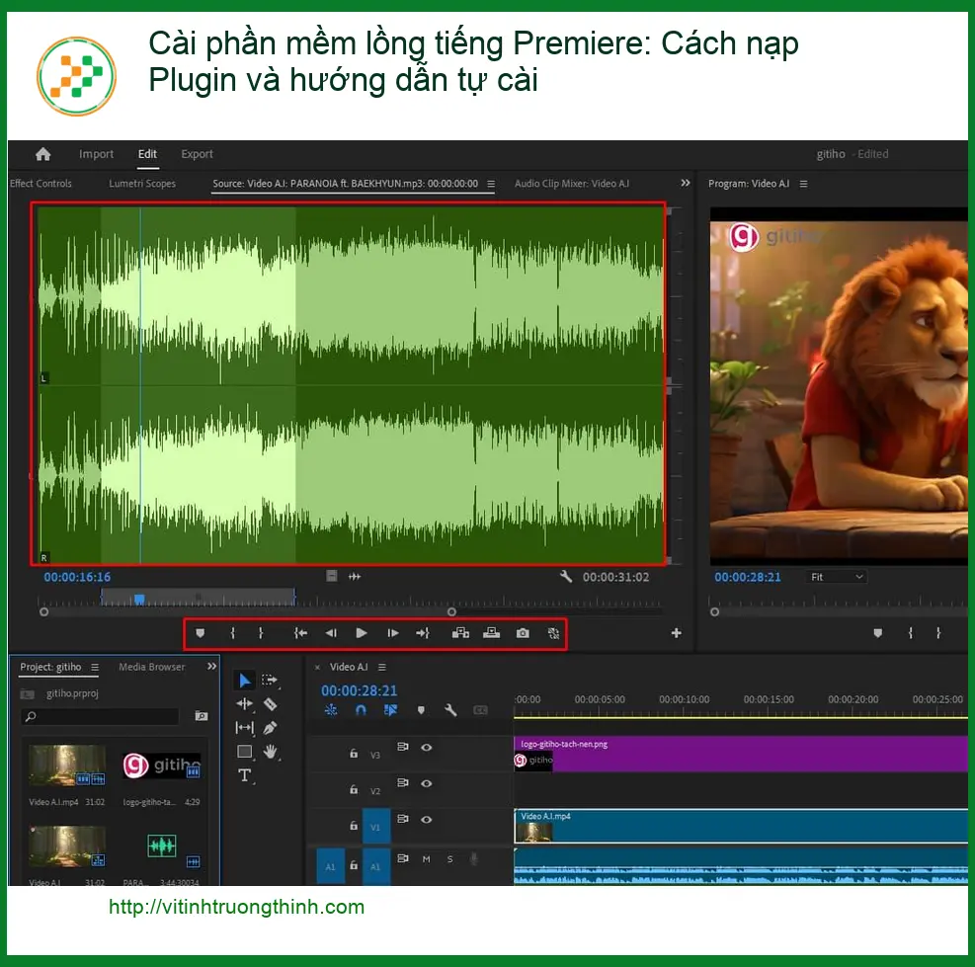Click the Overwrite edit button
Image resolution: width=975 pixels, height=967 pixels.
pos(491,633)
